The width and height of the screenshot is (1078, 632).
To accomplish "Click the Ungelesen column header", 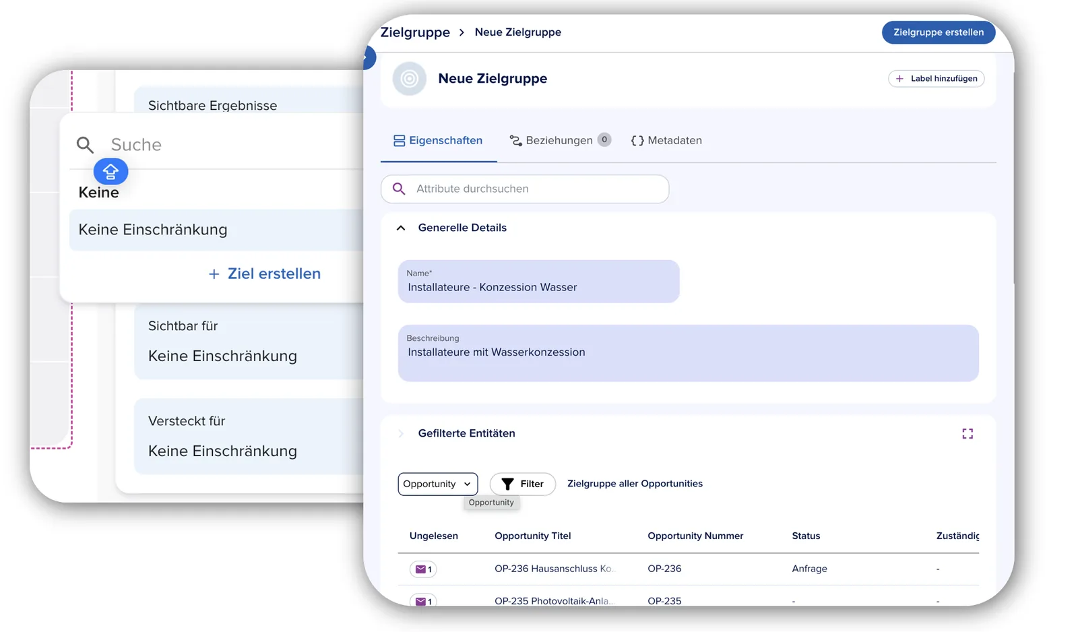I will pyautogui.click(x=434, y=536).
